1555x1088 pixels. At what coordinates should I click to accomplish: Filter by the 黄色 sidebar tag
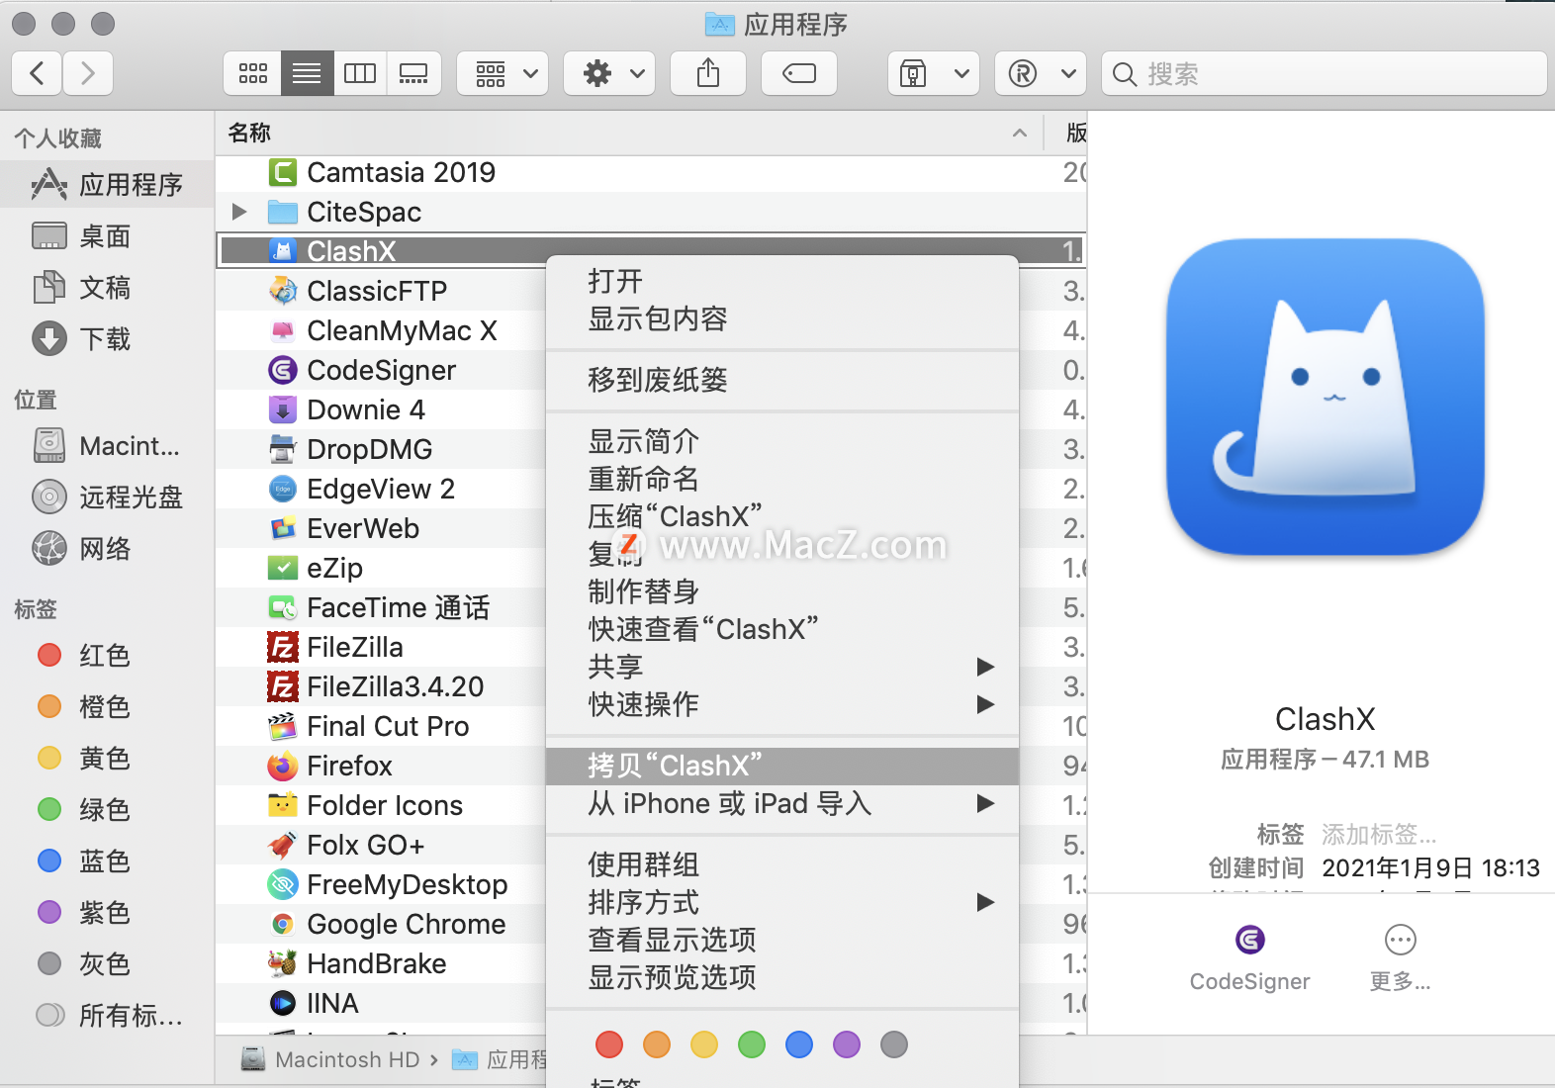pos(107,759)
